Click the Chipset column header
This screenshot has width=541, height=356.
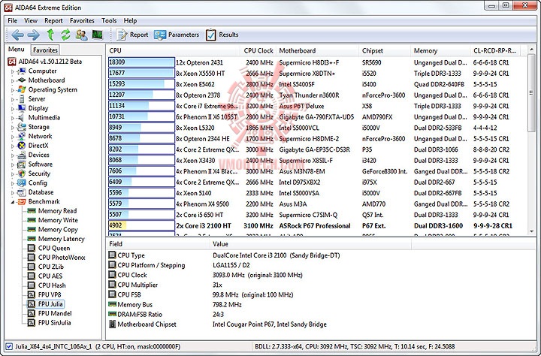pyautogui.click(x=385, y=50)
